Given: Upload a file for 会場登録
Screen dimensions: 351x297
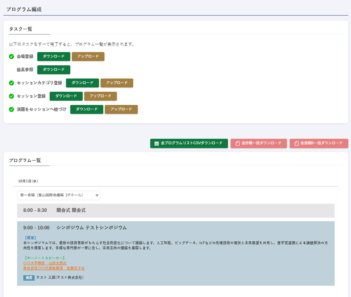Looking at the screenshot, I should (88, 56).
